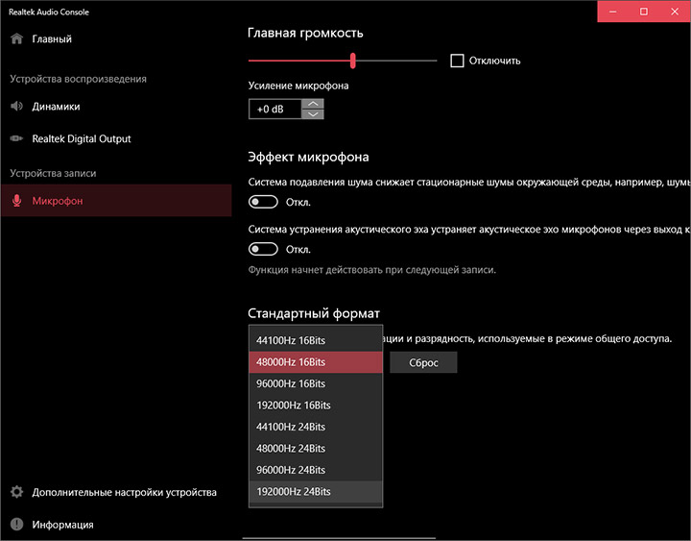Enable the noise suppression toggle
The height and width of the screenshot is (541, 691).
263,202
